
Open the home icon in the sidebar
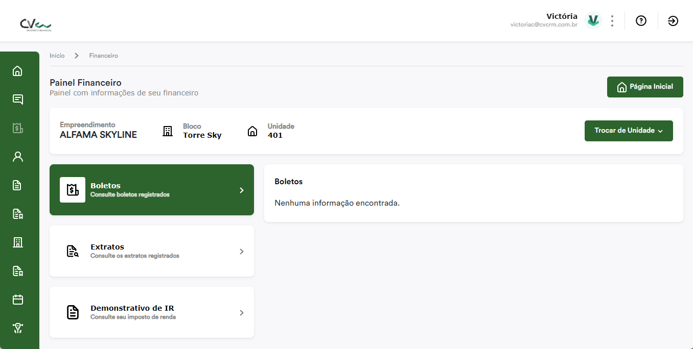18,71
